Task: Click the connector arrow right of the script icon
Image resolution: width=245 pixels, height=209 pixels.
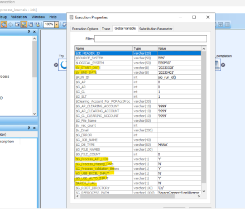Action: (x=223, y=65)
